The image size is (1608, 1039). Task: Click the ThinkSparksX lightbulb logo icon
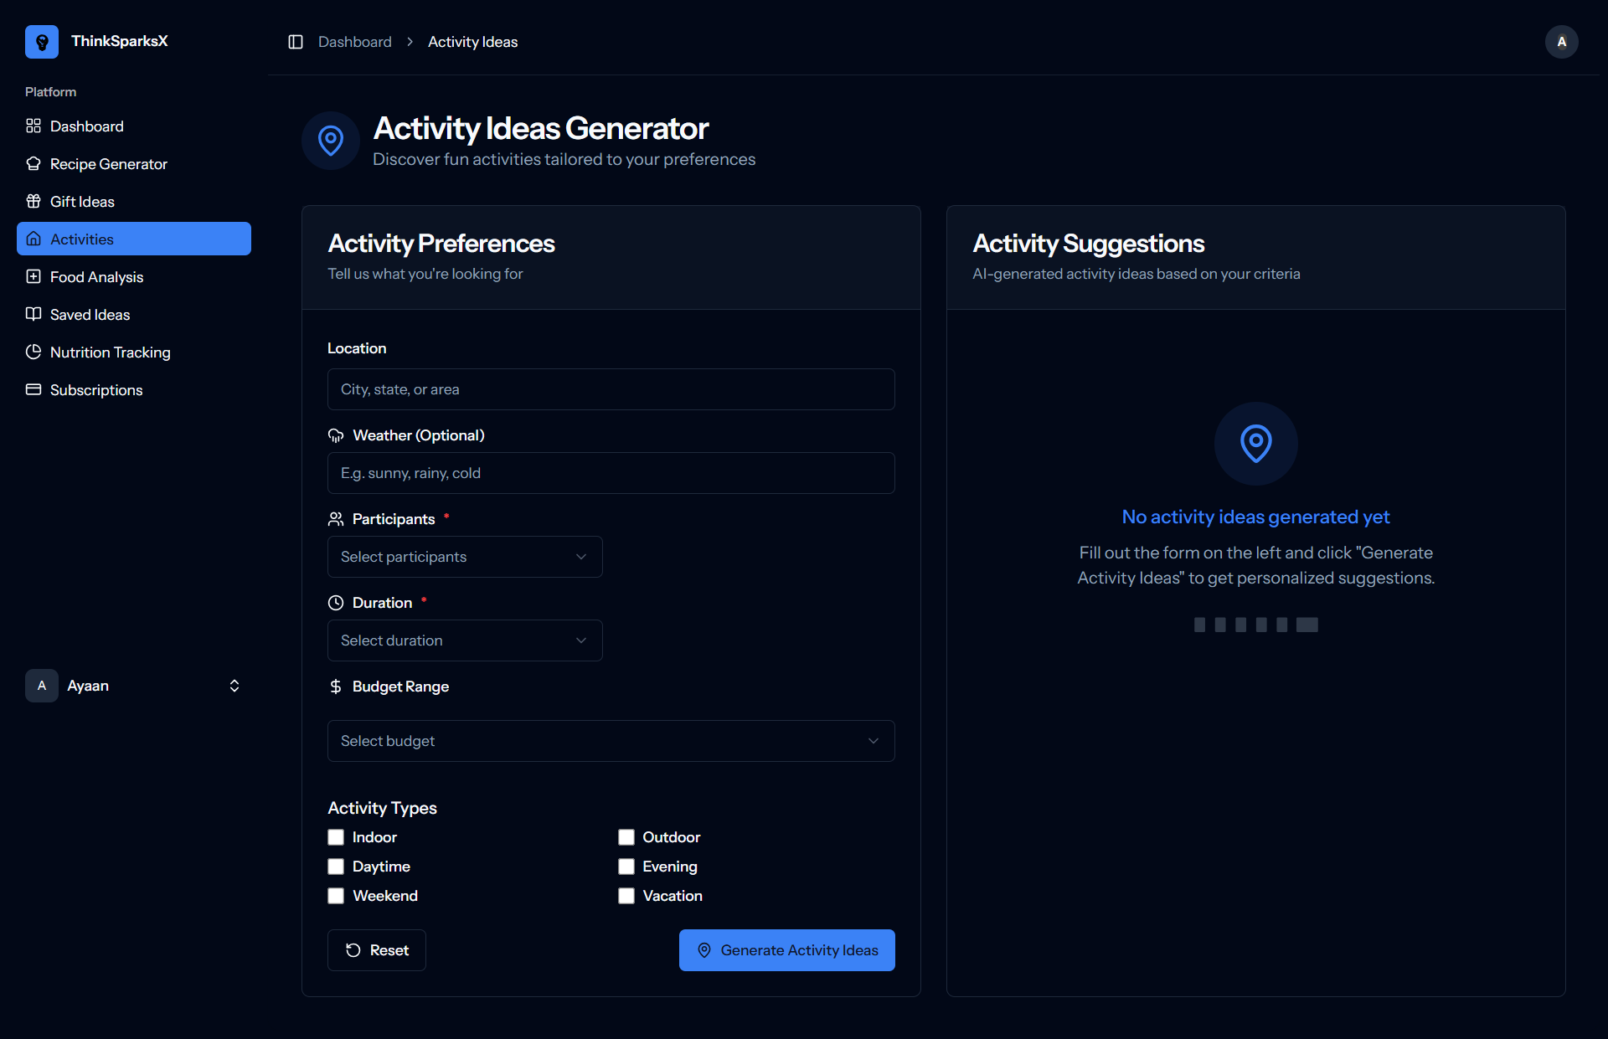click(x=42, y=42)
